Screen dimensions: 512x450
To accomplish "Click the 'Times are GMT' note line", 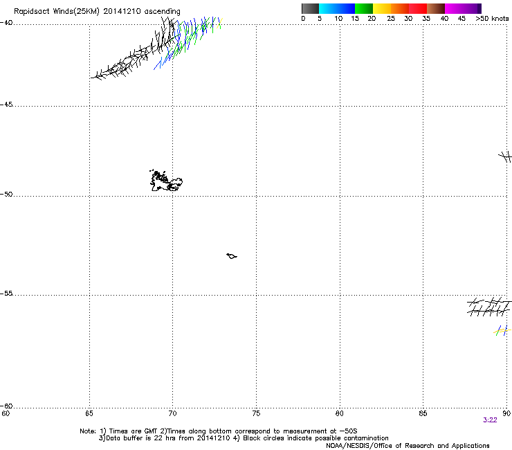I will [219, 431].
